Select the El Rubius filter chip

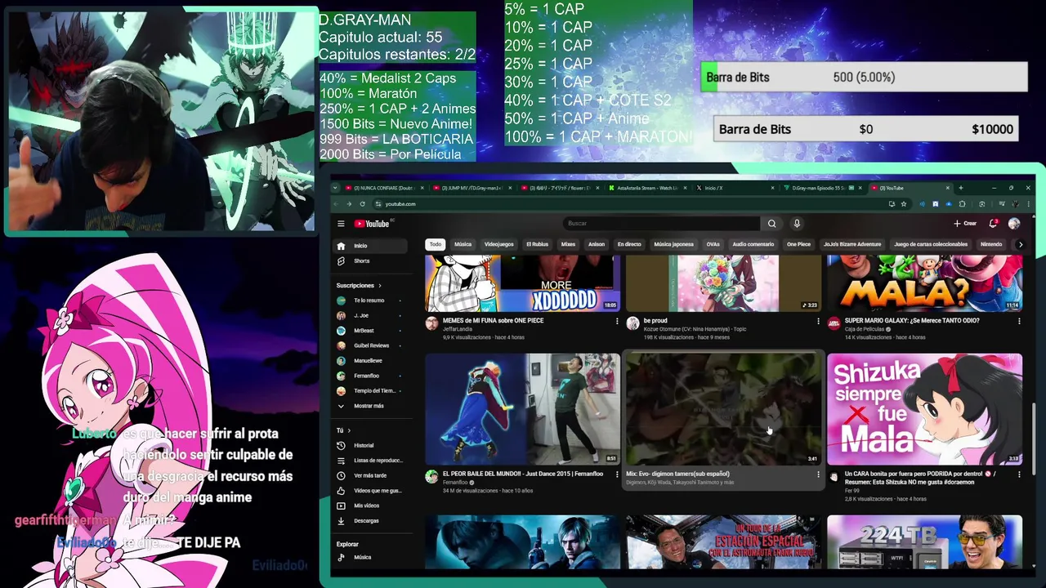click(537, 244)
